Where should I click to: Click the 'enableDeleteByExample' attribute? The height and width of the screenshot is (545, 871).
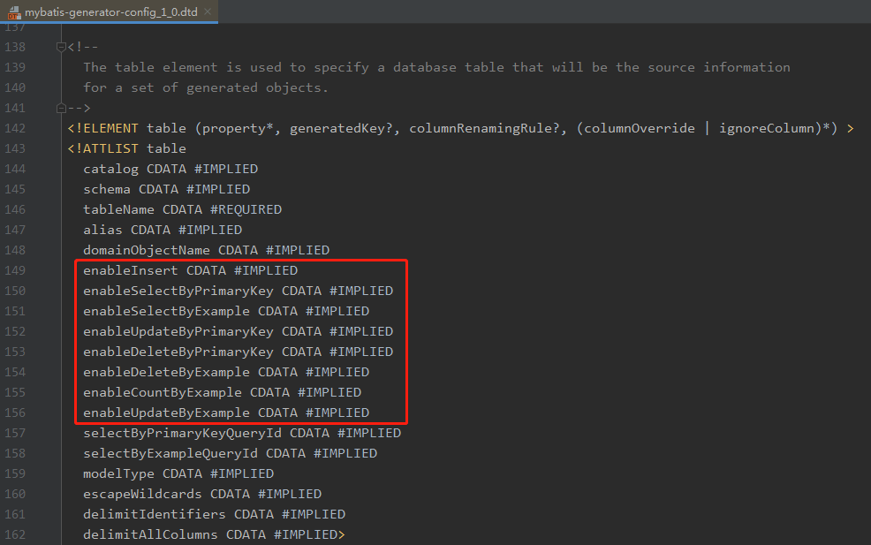tap(167, 372)
